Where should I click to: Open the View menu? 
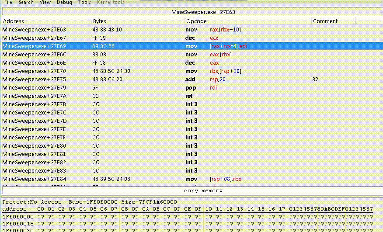pyautogui.click(x=45, y=3)
